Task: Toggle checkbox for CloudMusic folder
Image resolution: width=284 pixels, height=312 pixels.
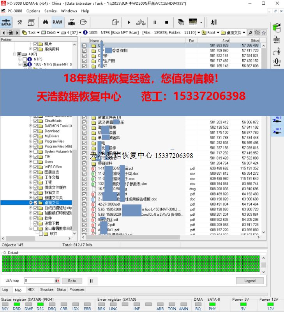Action: [x=35, y=121]
